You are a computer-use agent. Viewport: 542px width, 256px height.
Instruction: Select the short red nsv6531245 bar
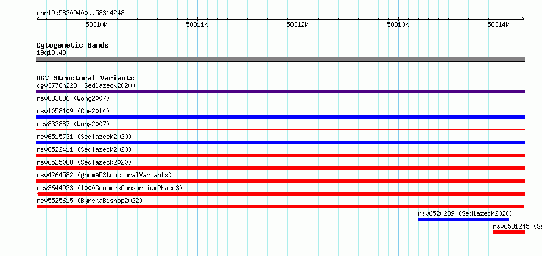[509, 232]
